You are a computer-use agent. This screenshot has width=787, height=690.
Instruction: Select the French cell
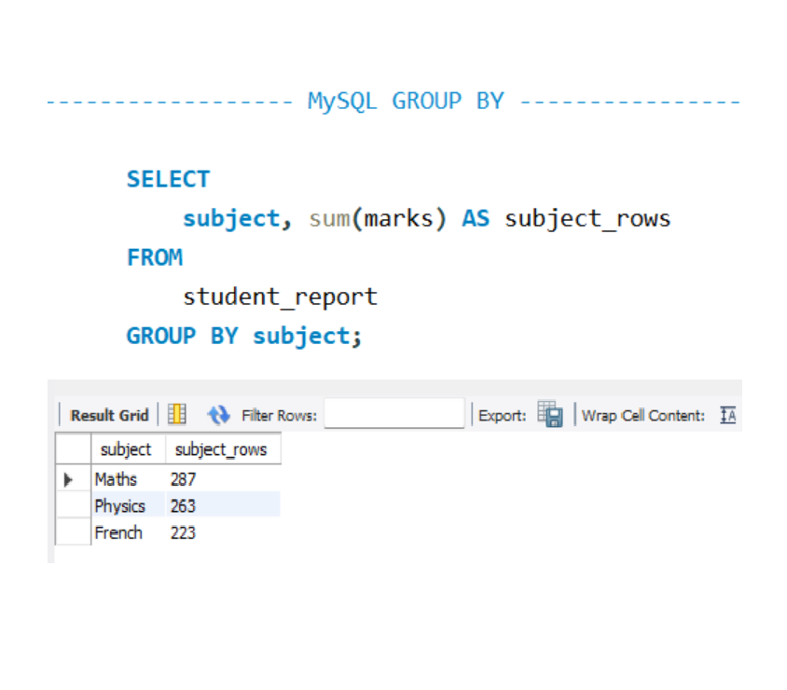[x=118, y=532]
